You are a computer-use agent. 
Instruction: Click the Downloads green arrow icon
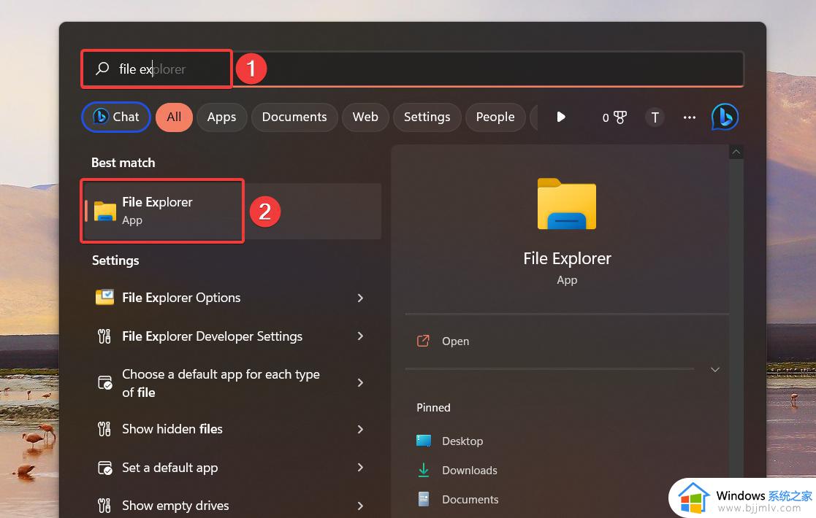click(424, 470)
